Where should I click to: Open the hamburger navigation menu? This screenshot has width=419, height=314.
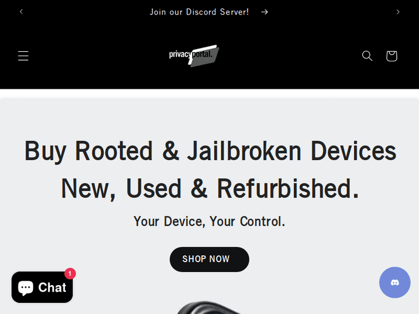point(23,56)
